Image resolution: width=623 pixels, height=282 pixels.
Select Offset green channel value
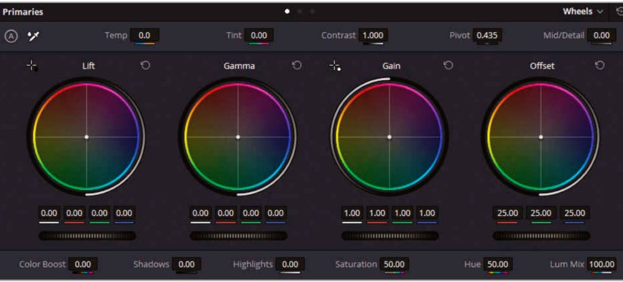(541, 213)
